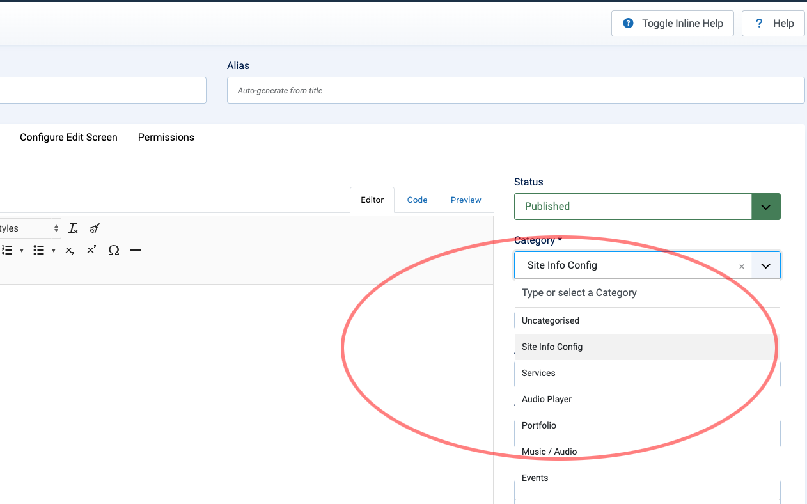Image resolution: width=807 pixels, height=504 pixels.
Task: Switch to the Preview tab
Action: click(x=466, y=200)
